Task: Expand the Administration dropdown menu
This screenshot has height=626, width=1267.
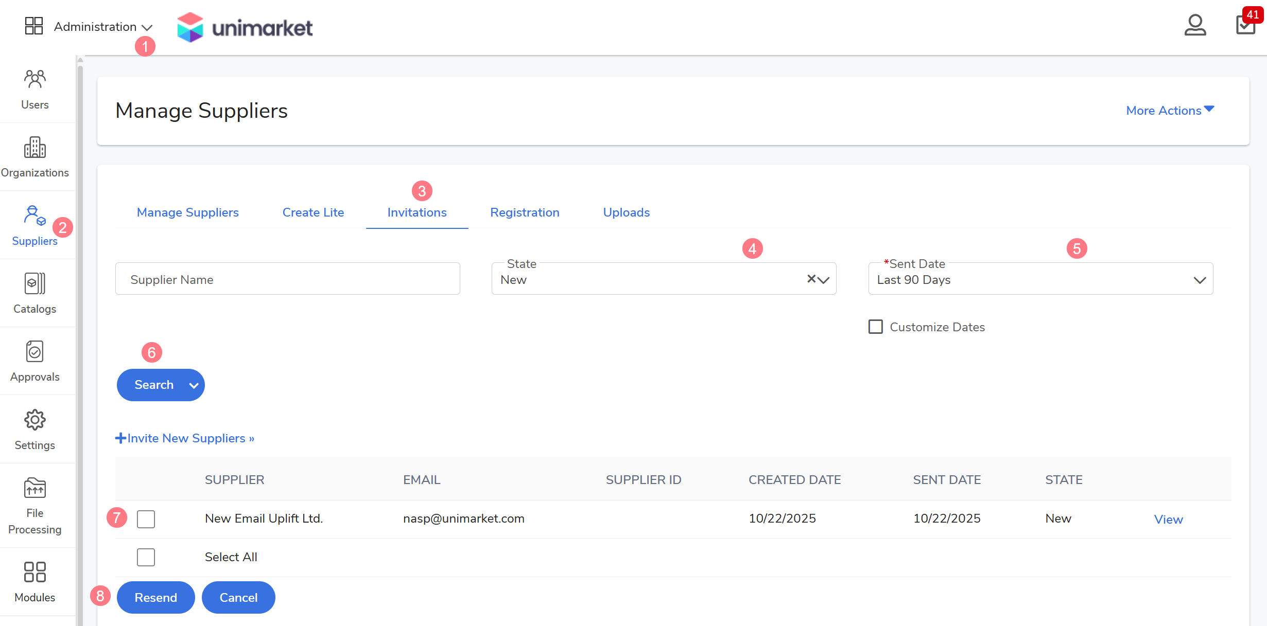Action: click(103, 27)
